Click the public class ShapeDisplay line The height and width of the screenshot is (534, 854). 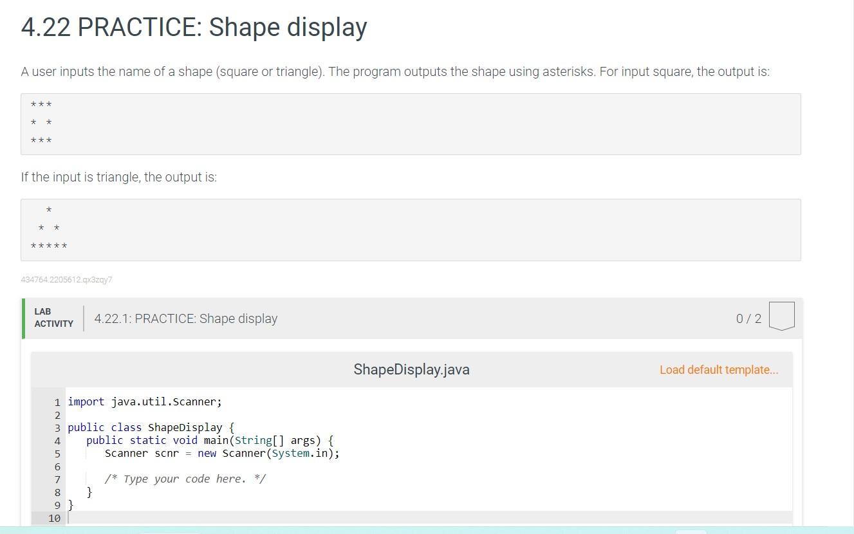pyautogui.click(x=151, y=427)
